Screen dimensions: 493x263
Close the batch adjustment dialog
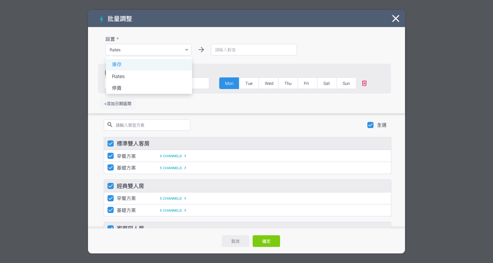tap(395, 18)
